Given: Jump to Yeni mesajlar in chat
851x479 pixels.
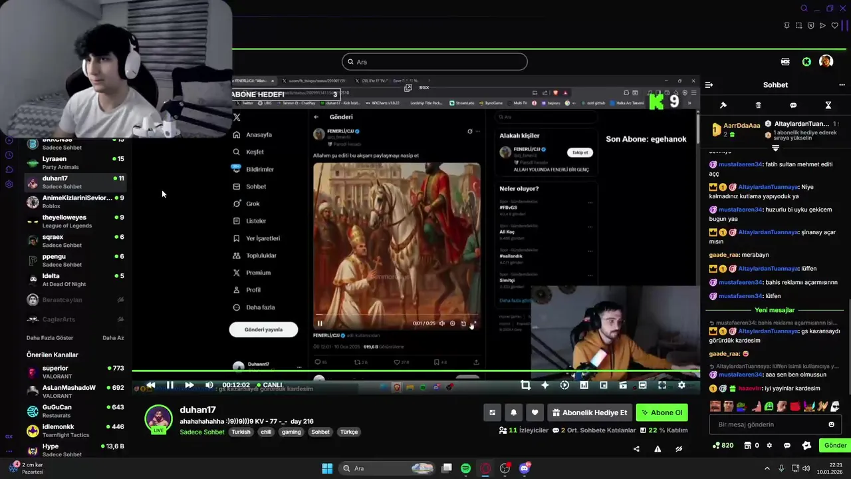Looking at the screenshot, I should click(x=775, y=310).
